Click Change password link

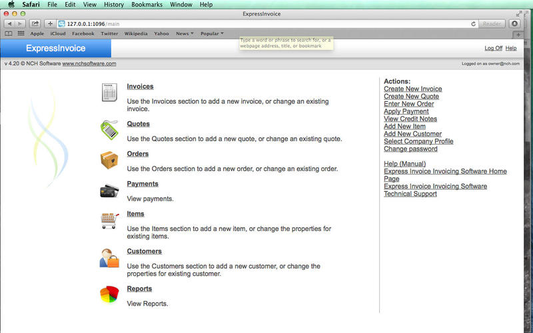click(410, 149)
